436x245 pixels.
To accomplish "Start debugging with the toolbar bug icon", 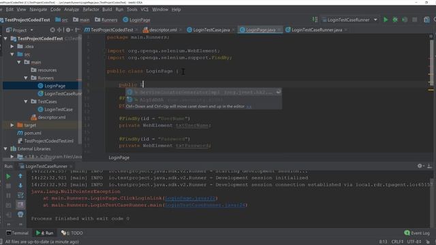I will [395, 20].
